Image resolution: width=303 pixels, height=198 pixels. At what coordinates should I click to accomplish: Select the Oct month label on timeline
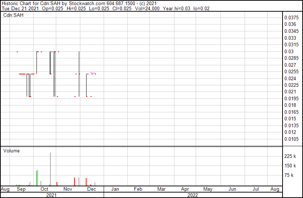point(44,189)
